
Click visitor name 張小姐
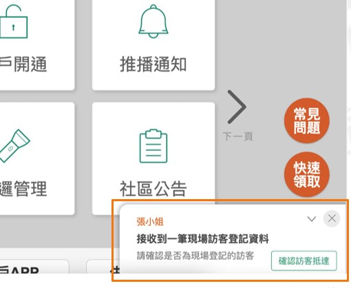click(x=150, y=222)
